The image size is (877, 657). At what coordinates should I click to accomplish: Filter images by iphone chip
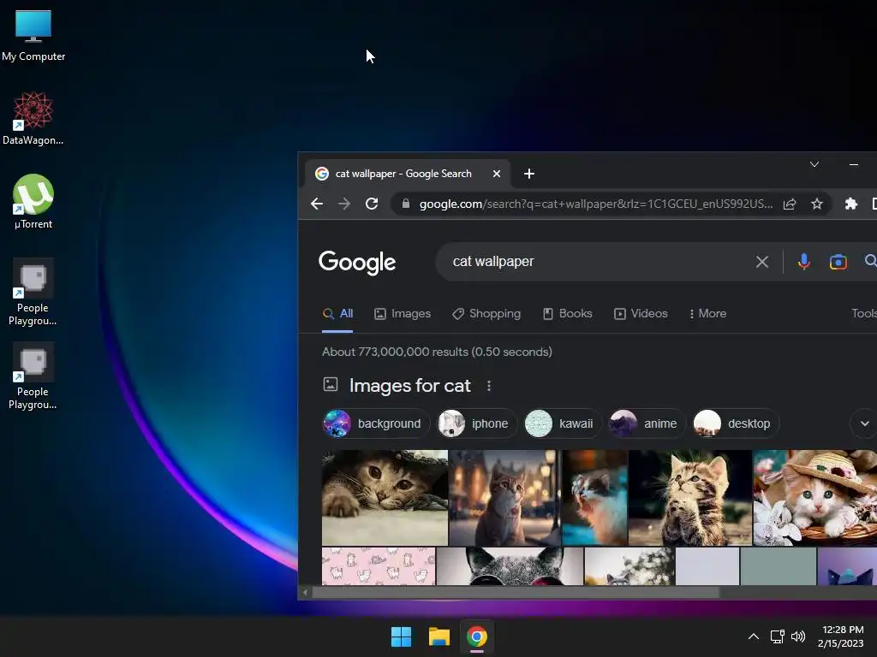pos(476,423)
